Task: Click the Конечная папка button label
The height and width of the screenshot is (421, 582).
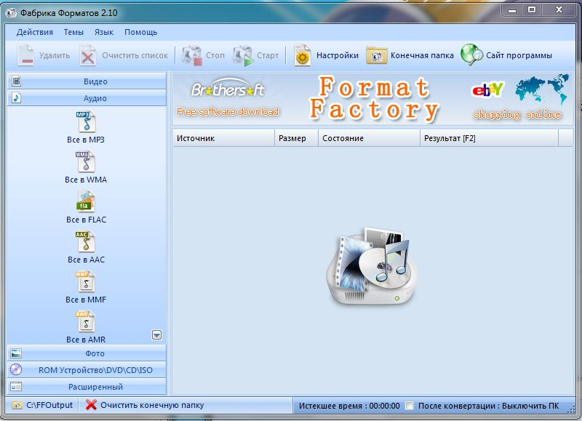Action: tap(422, 55)
